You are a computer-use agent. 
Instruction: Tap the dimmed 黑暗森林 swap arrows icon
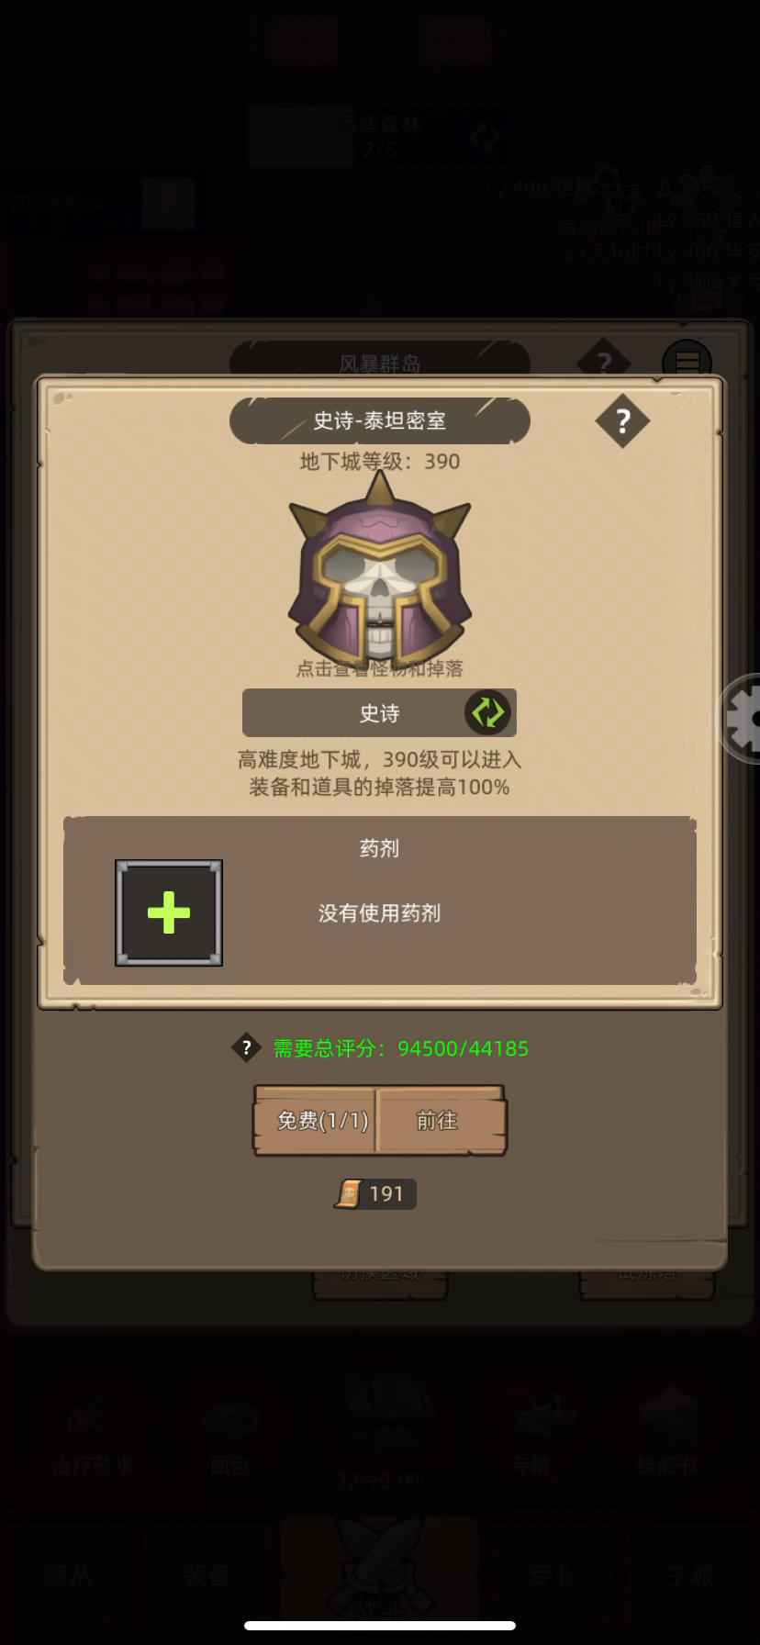point(485,137)
